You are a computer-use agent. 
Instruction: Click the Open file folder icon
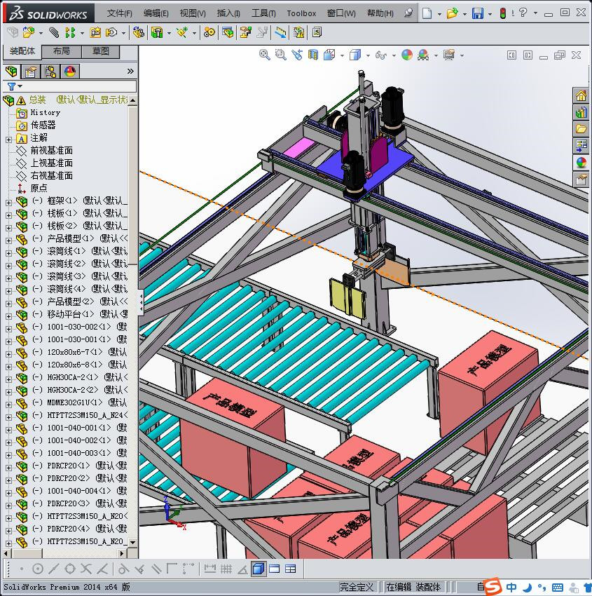pyautogui.click(x=452, y=13)
